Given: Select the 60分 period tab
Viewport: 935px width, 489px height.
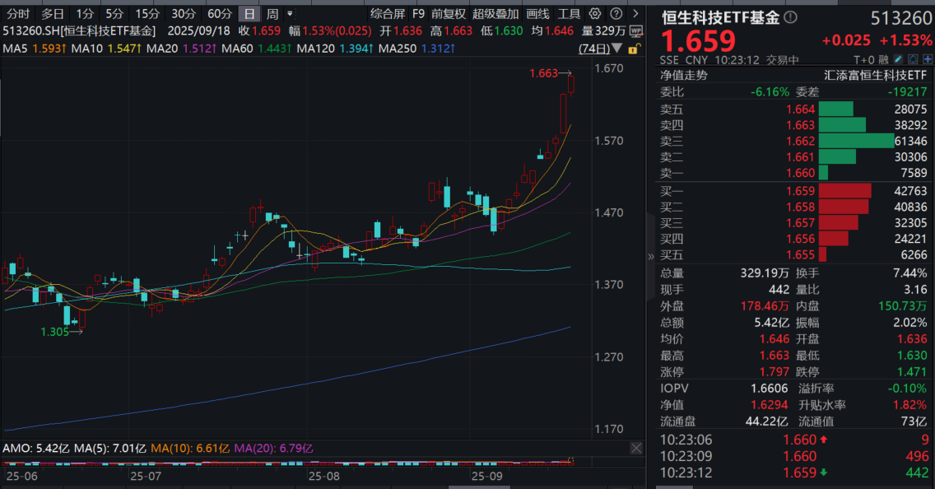Looking at the screenshot, I should pos(220,13).
